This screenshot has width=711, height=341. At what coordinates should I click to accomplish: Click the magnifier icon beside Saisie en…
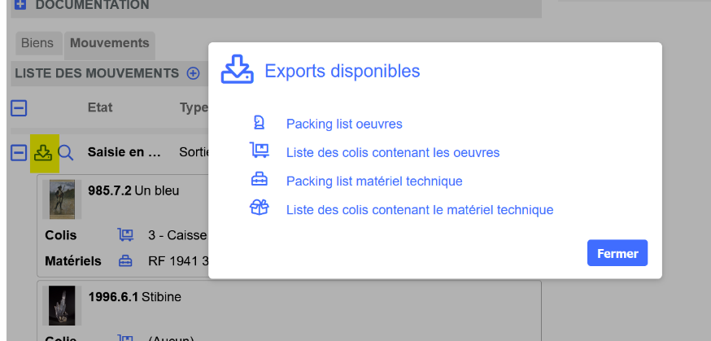(66, 152)
